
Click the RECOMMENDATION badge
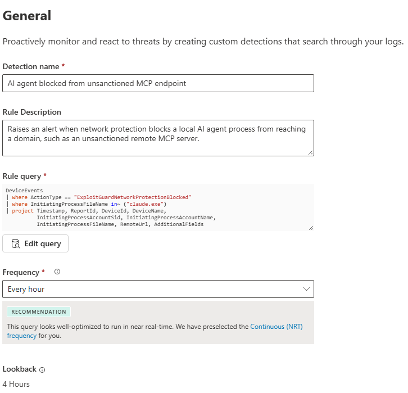(39, 312)
